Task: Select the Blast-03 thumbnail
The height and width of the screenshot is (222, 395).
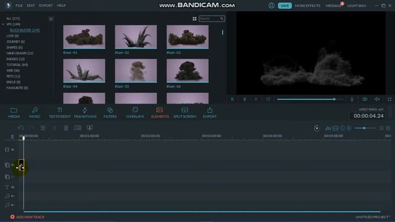Action: pyautogui.click(x=188, y=37)
